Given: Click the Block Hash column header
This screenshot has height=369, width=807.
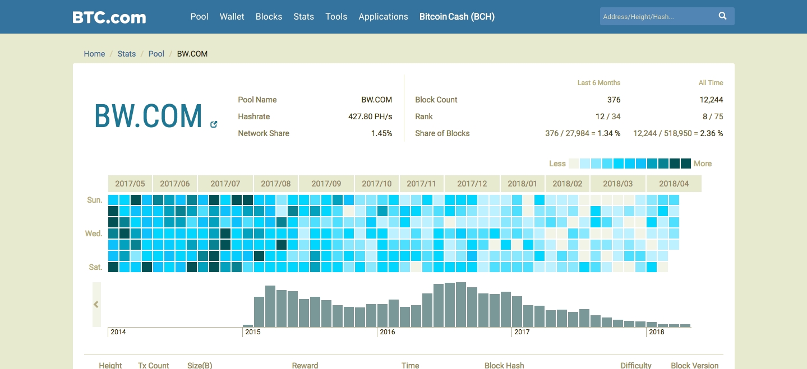Looking at the screenshot, I should pyautogui.click(x=504, y=365).
